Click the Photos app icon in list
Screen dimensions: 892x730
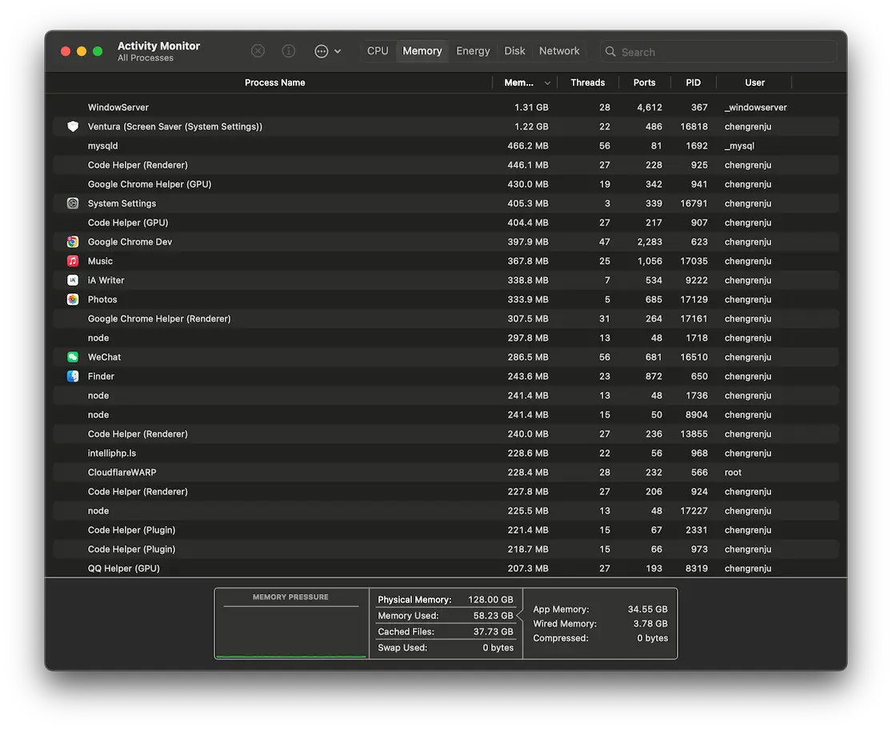click(x=73, y=299)
